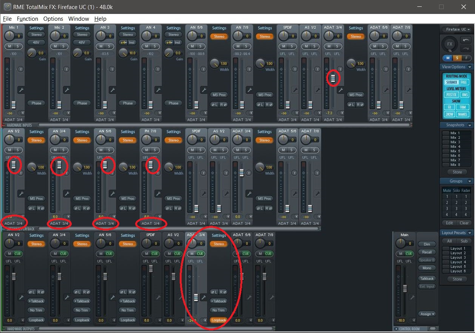Click the T trim icon on Mic 2

point(66,69)
